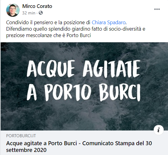Viewport: 168px width, 155px height.
Task: Open the "32 min" post timestamp
Action: pyautogui.click(x=29, y=13)
